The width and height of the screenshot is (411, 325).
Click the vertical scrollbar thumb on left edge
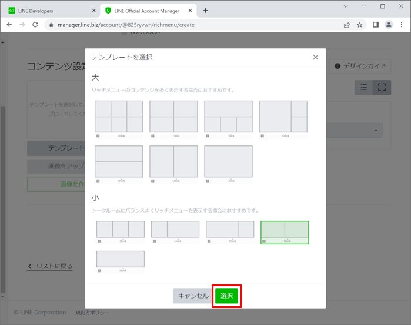(x=2, y=200)
